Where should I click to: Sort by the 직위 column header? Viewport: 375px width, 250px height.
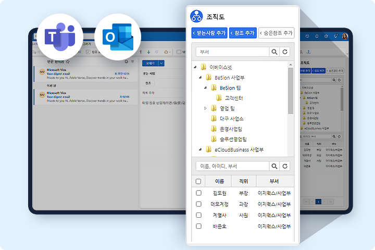coord(243,181)
